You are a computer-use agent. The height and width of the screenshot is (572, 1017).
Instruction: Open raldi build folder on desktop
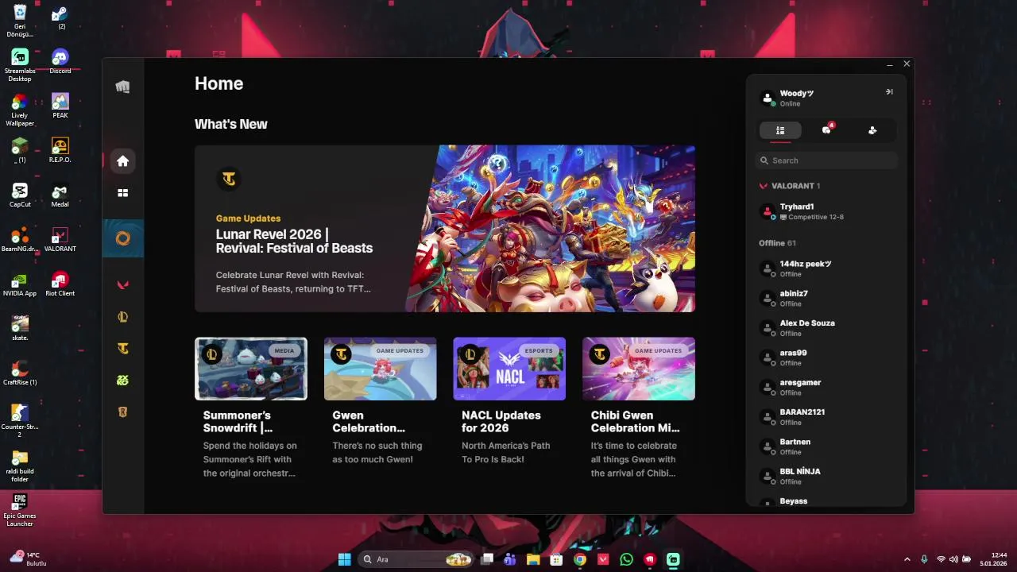(x=20, y=466)
